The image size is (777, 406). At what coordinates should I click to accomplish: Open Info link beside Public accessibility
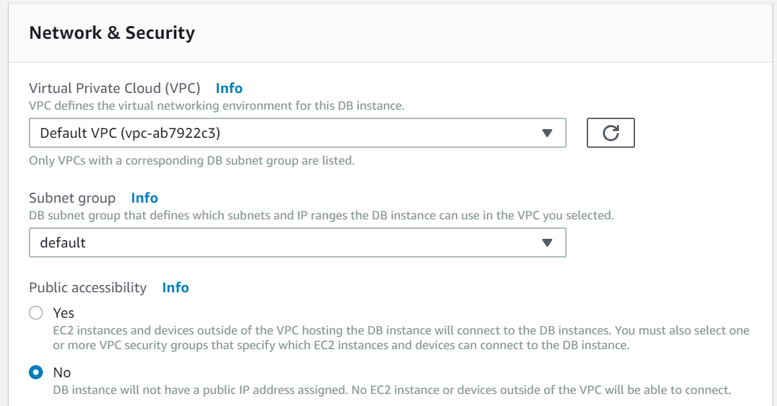[x=175, y=288]
